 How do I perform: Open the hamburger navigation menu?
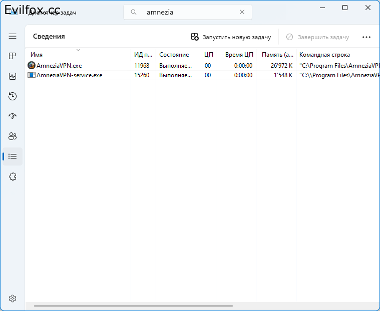(13, 37)
